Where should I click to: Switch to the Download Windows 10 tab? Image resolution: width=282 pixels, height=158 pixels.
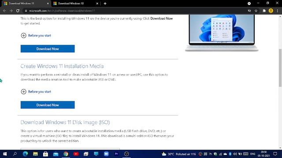pos(75,4)
